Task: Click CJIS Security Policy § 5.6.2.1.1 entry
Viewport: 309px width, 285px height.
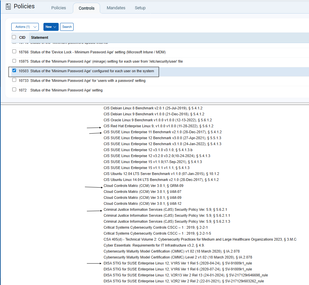Action: point(167,216)
